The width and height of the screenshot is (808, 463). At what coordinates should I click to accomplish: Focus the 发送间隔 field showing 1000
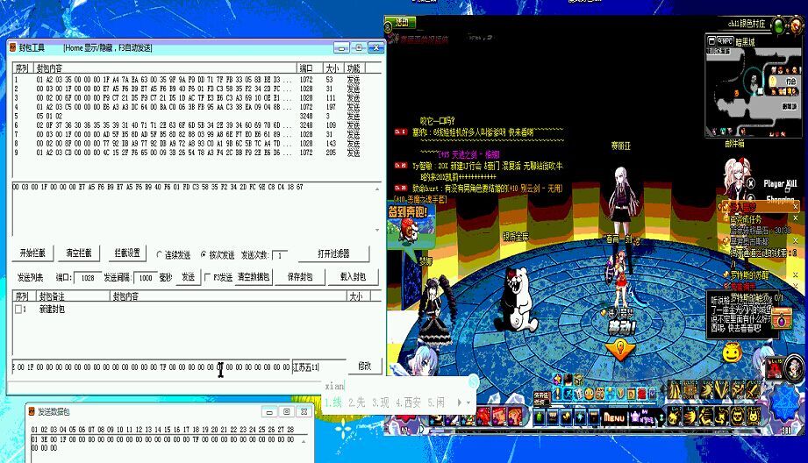[x=146, y=278]
